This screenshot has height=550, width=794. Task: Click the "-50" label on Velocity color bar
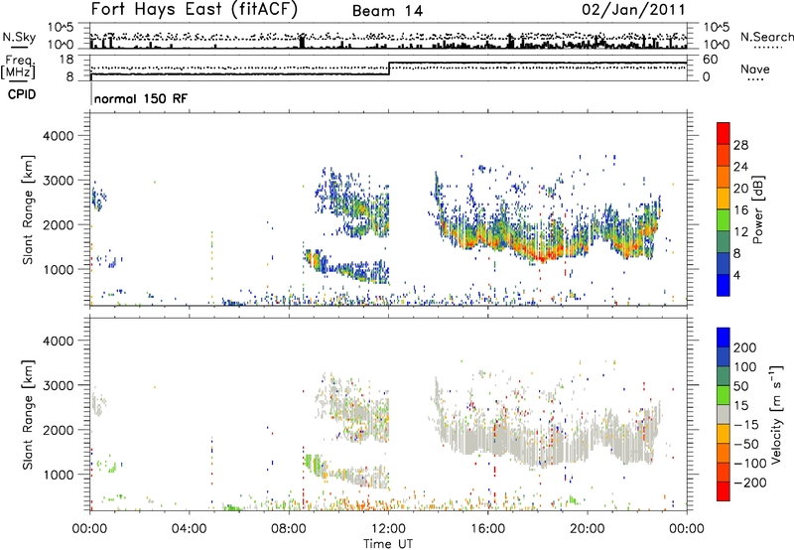(x=745, y=444)
